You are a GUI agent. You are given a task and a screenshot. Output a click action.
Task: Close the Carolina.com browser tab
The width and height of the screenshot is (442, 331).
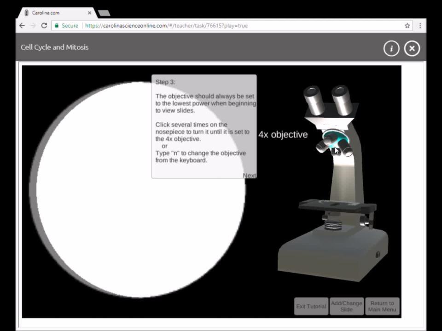pyautogui.click(x=89, y=13)
